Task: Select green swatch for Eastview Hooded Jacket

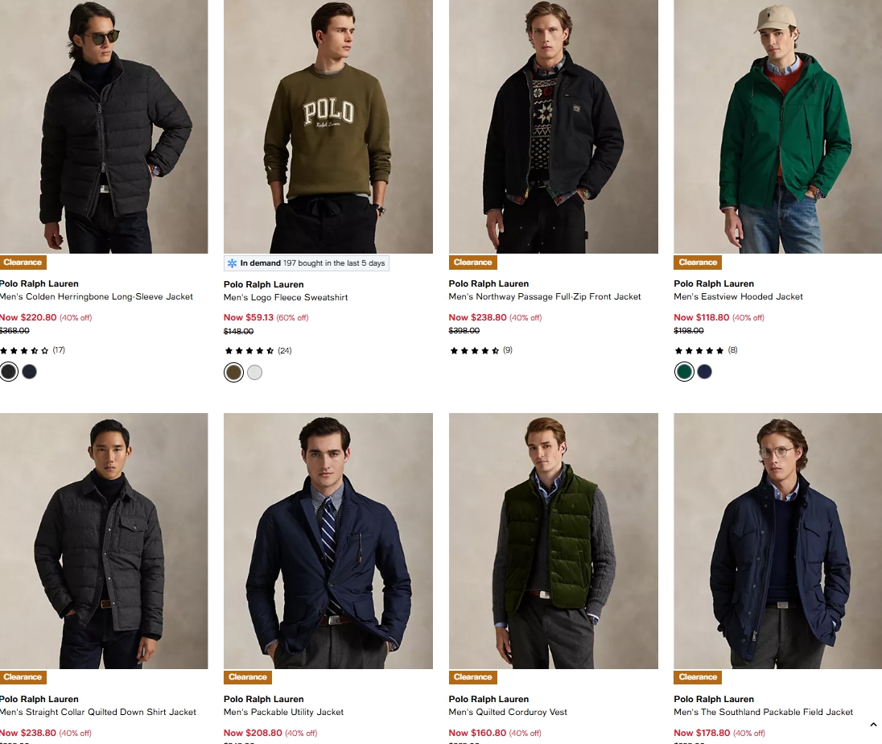Action: 684,371
